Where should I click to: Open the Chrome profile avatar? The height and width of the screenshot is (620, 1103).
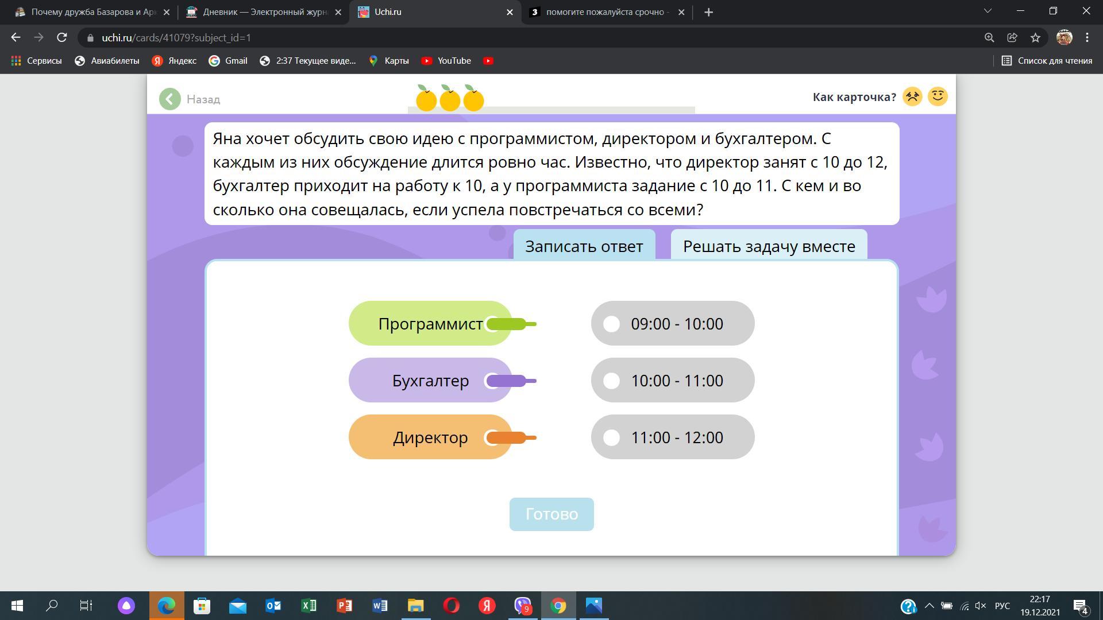[x=1064, y=38]
